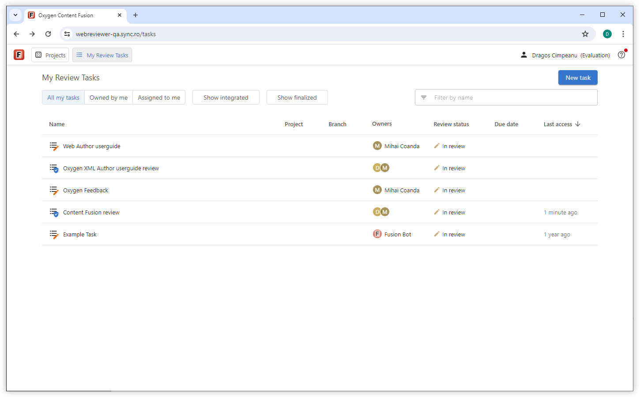Click owner avatars in Content Fusion review row

coord(381,212)
